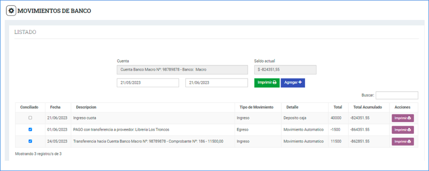The height and width of the screenshot is (171, 429).
Task: Click accumulated total -862851.55
Action: (x=360, y=141)
